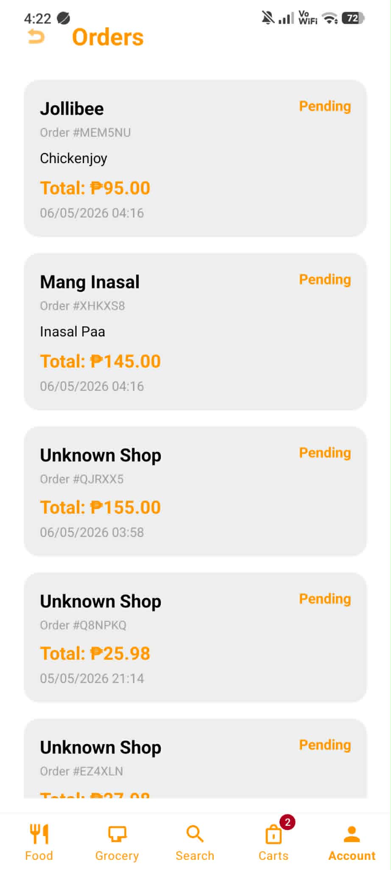Image resolution: width=391 pixels, height=870 pixels.
Task: Open Unknown Shop order #QJRXX5
Action: pos(195,491)
